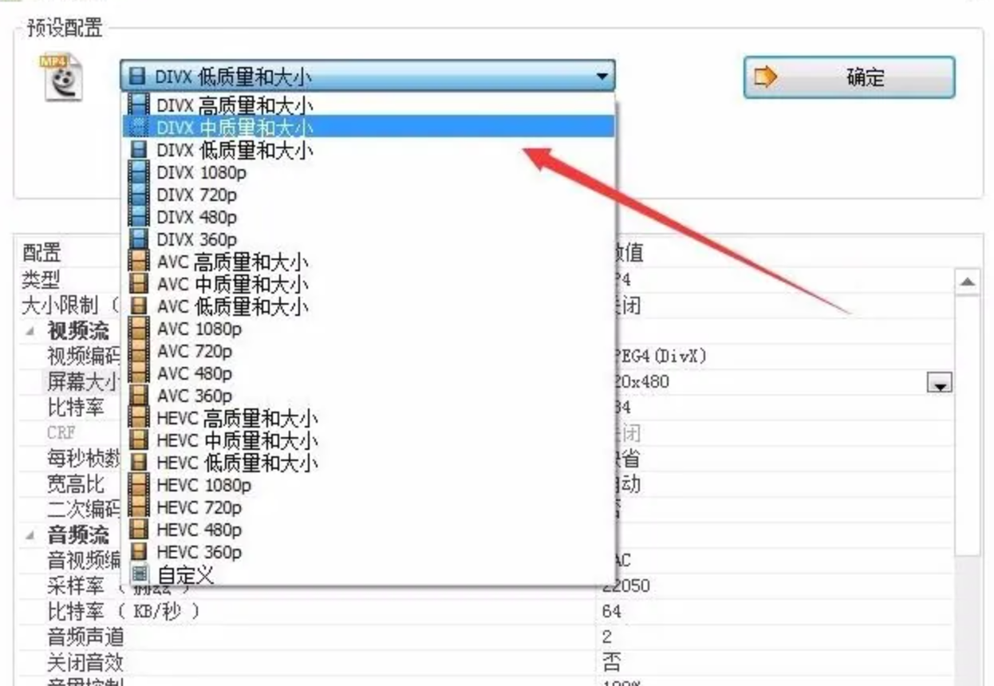Select the HEVC 1080p entry
Image resolution: width=994 pixels, height=686 pixels.
point(369,484)
